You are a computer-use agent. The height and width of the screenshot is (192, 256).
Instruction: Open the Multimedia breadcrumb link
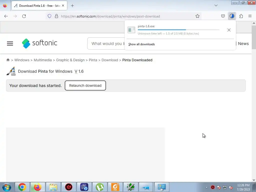(x=43, y=60)
